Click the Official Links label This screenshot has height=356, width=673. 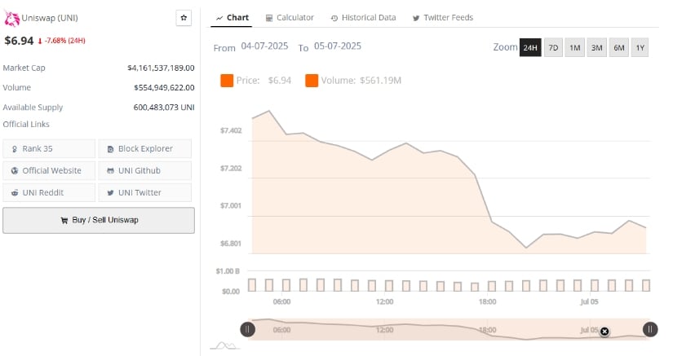click(26, 125)
